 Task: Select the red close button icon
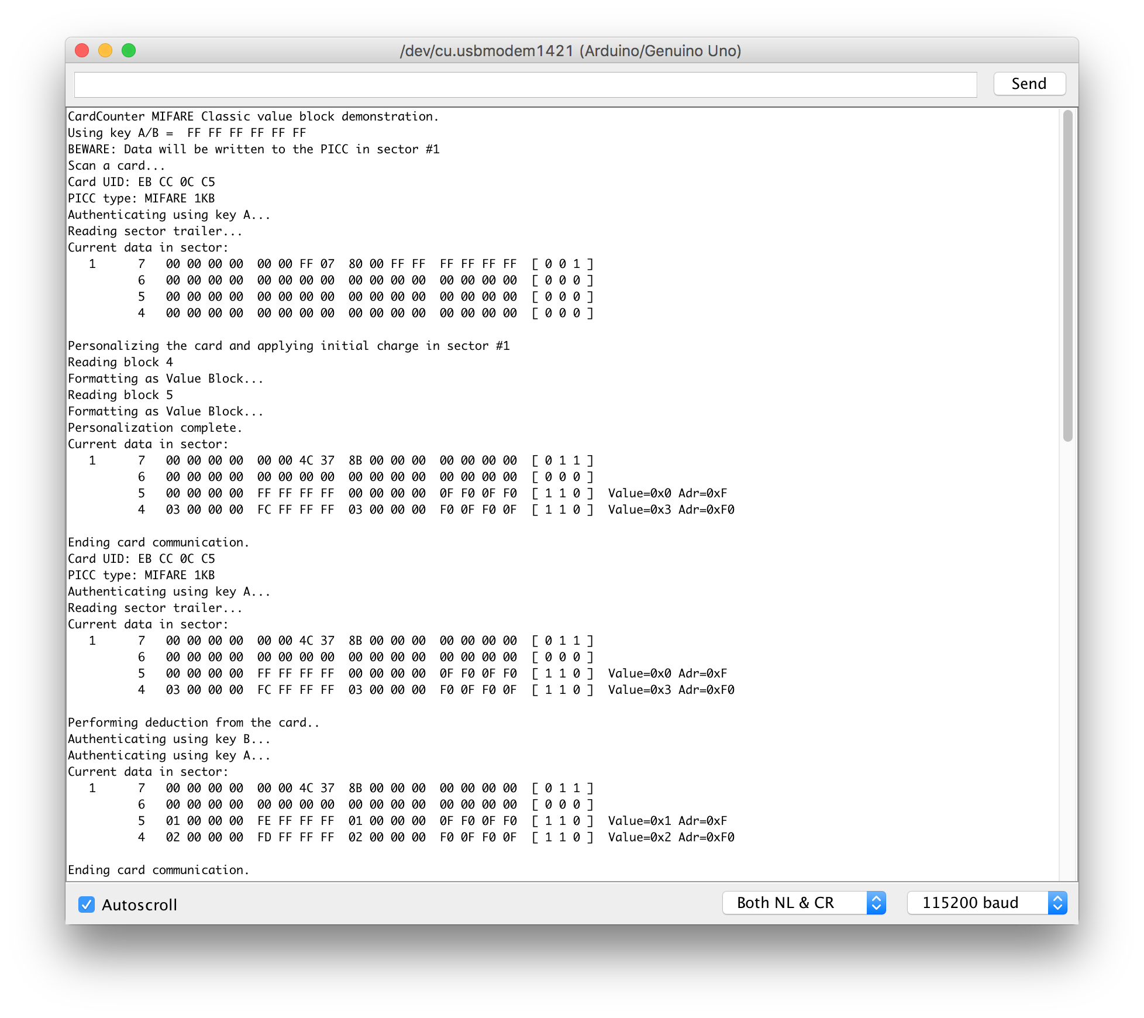click(x=81, y=50)
